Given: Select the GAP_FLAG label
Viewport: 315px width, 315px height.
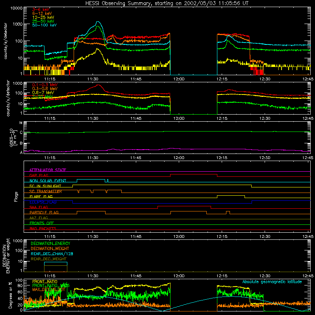Looking at the screenshot, I should click(39, 175).
